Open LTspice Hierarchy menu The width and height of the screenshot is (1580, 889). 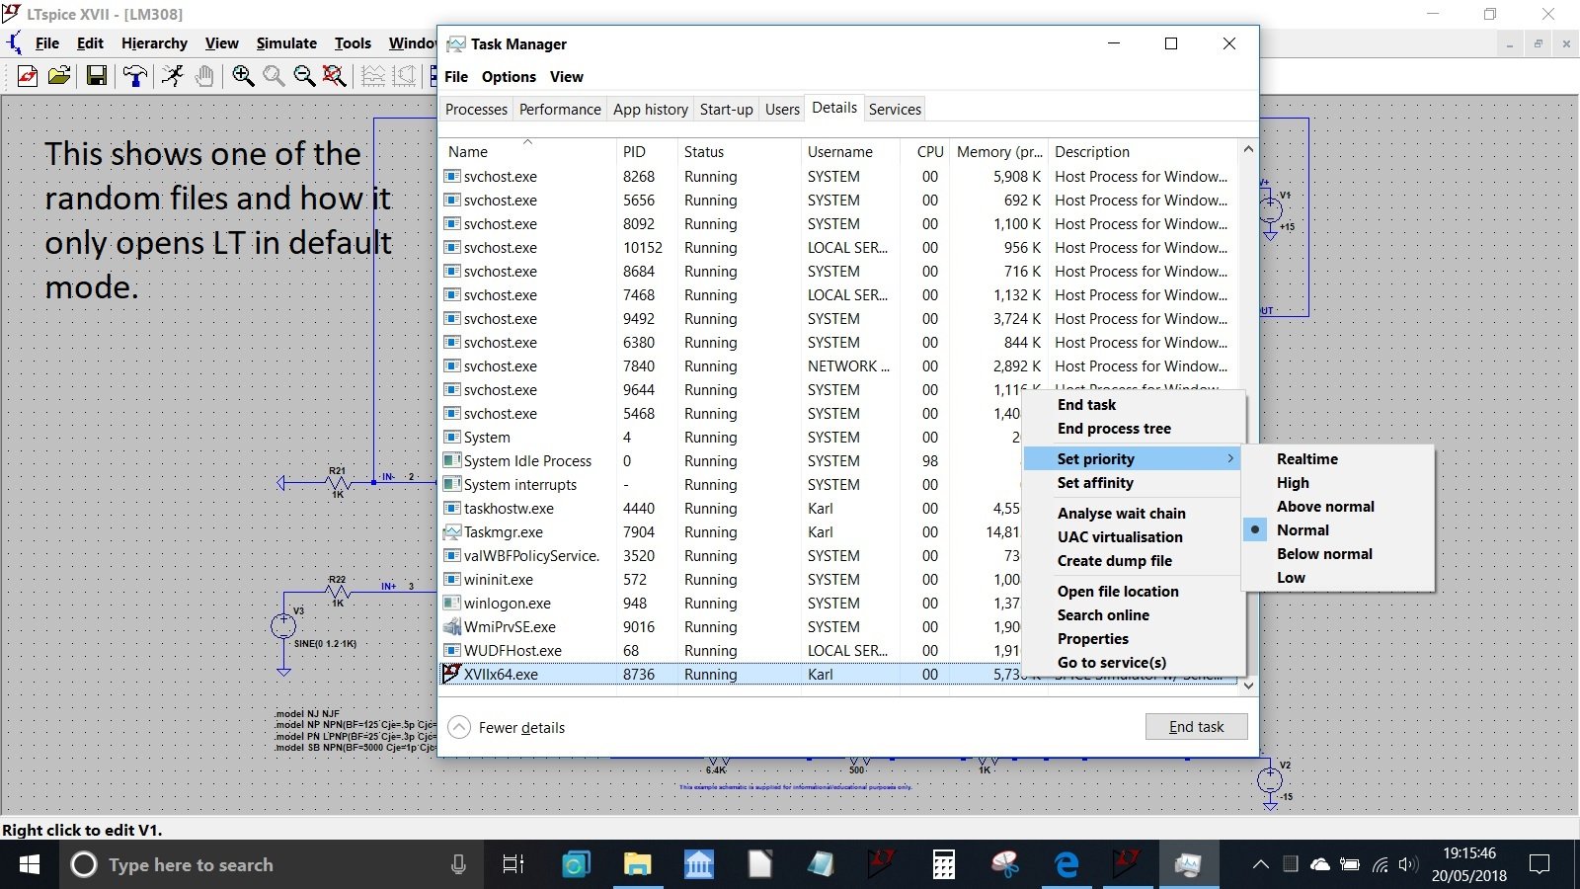pos(154,42)
